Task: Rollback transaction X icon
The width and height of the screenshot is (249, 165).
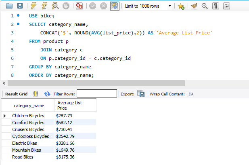Action: (x=103, y=6)
